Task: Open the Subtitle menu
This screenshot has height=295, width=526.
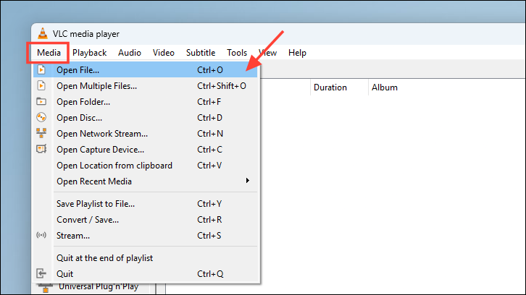Action: point(200,53)
